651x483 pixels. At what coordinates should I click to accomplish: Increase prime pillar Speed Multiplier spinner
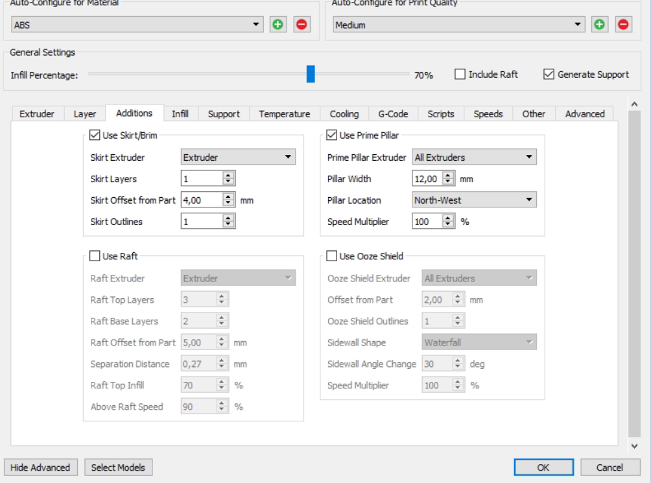tap(448, 218)
